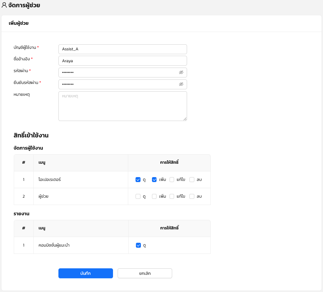
Task: Click the ชื่ออ้างอิง field containing Araya
Action: point(122,61)
